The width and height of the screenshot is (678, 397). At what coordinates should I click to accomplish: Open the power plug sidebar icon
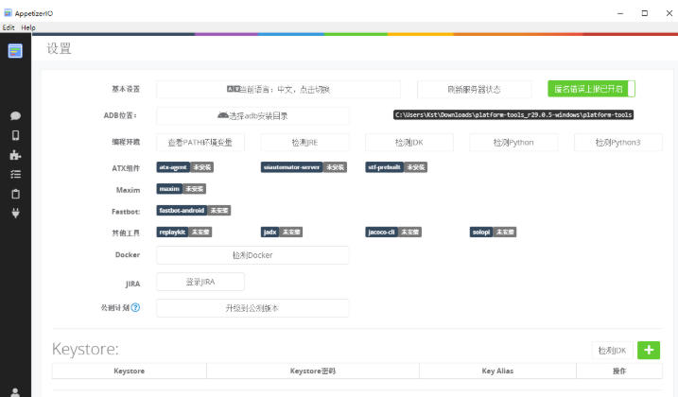pos(15,214)
